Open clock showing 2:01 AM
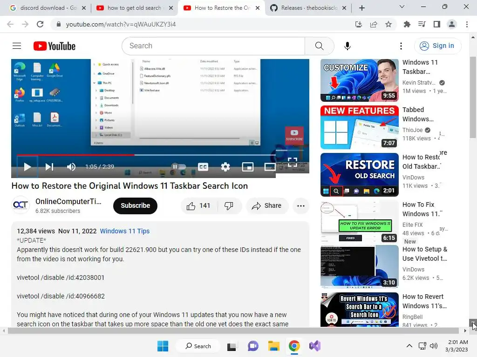The height and width of the screenshot is (357, 477). pos(458,342)
